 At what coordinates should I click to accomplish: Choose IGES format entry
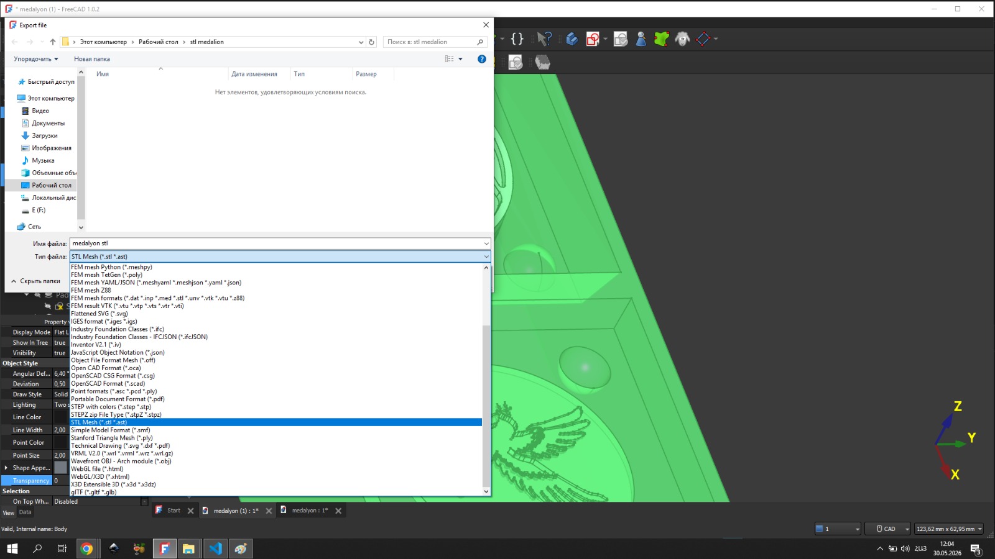(275, 321)
